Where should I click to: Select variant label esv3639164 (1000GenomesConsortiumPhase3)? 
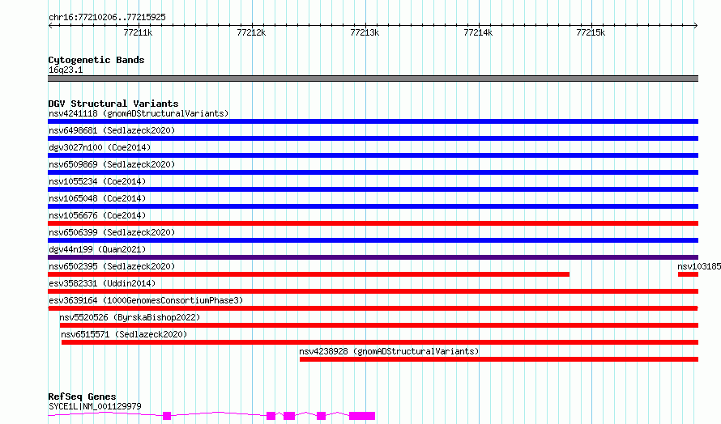tap(146, 300)
